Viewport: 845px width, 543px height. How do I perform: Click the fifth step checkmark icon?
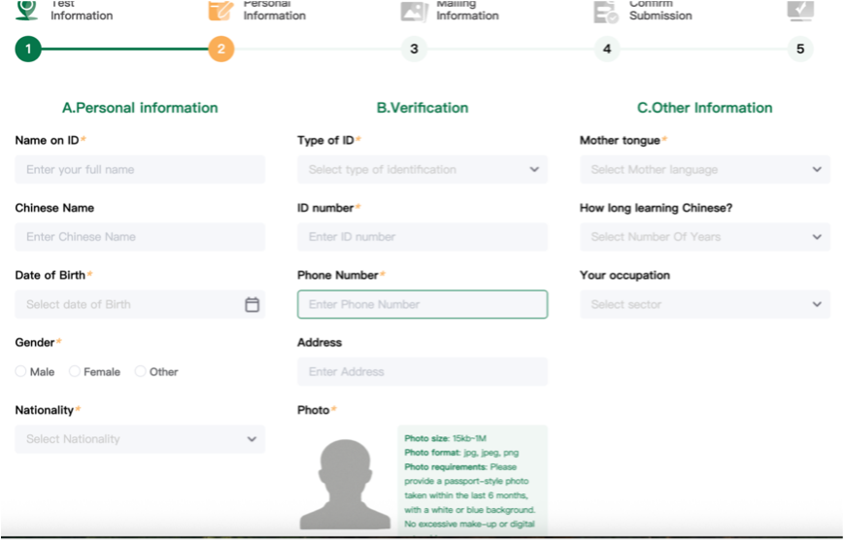[800, 10]
